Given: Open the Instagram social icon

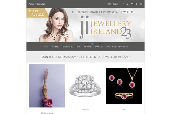Looking at the screenshot, I should pyautogui.click(x=141, y=4).
